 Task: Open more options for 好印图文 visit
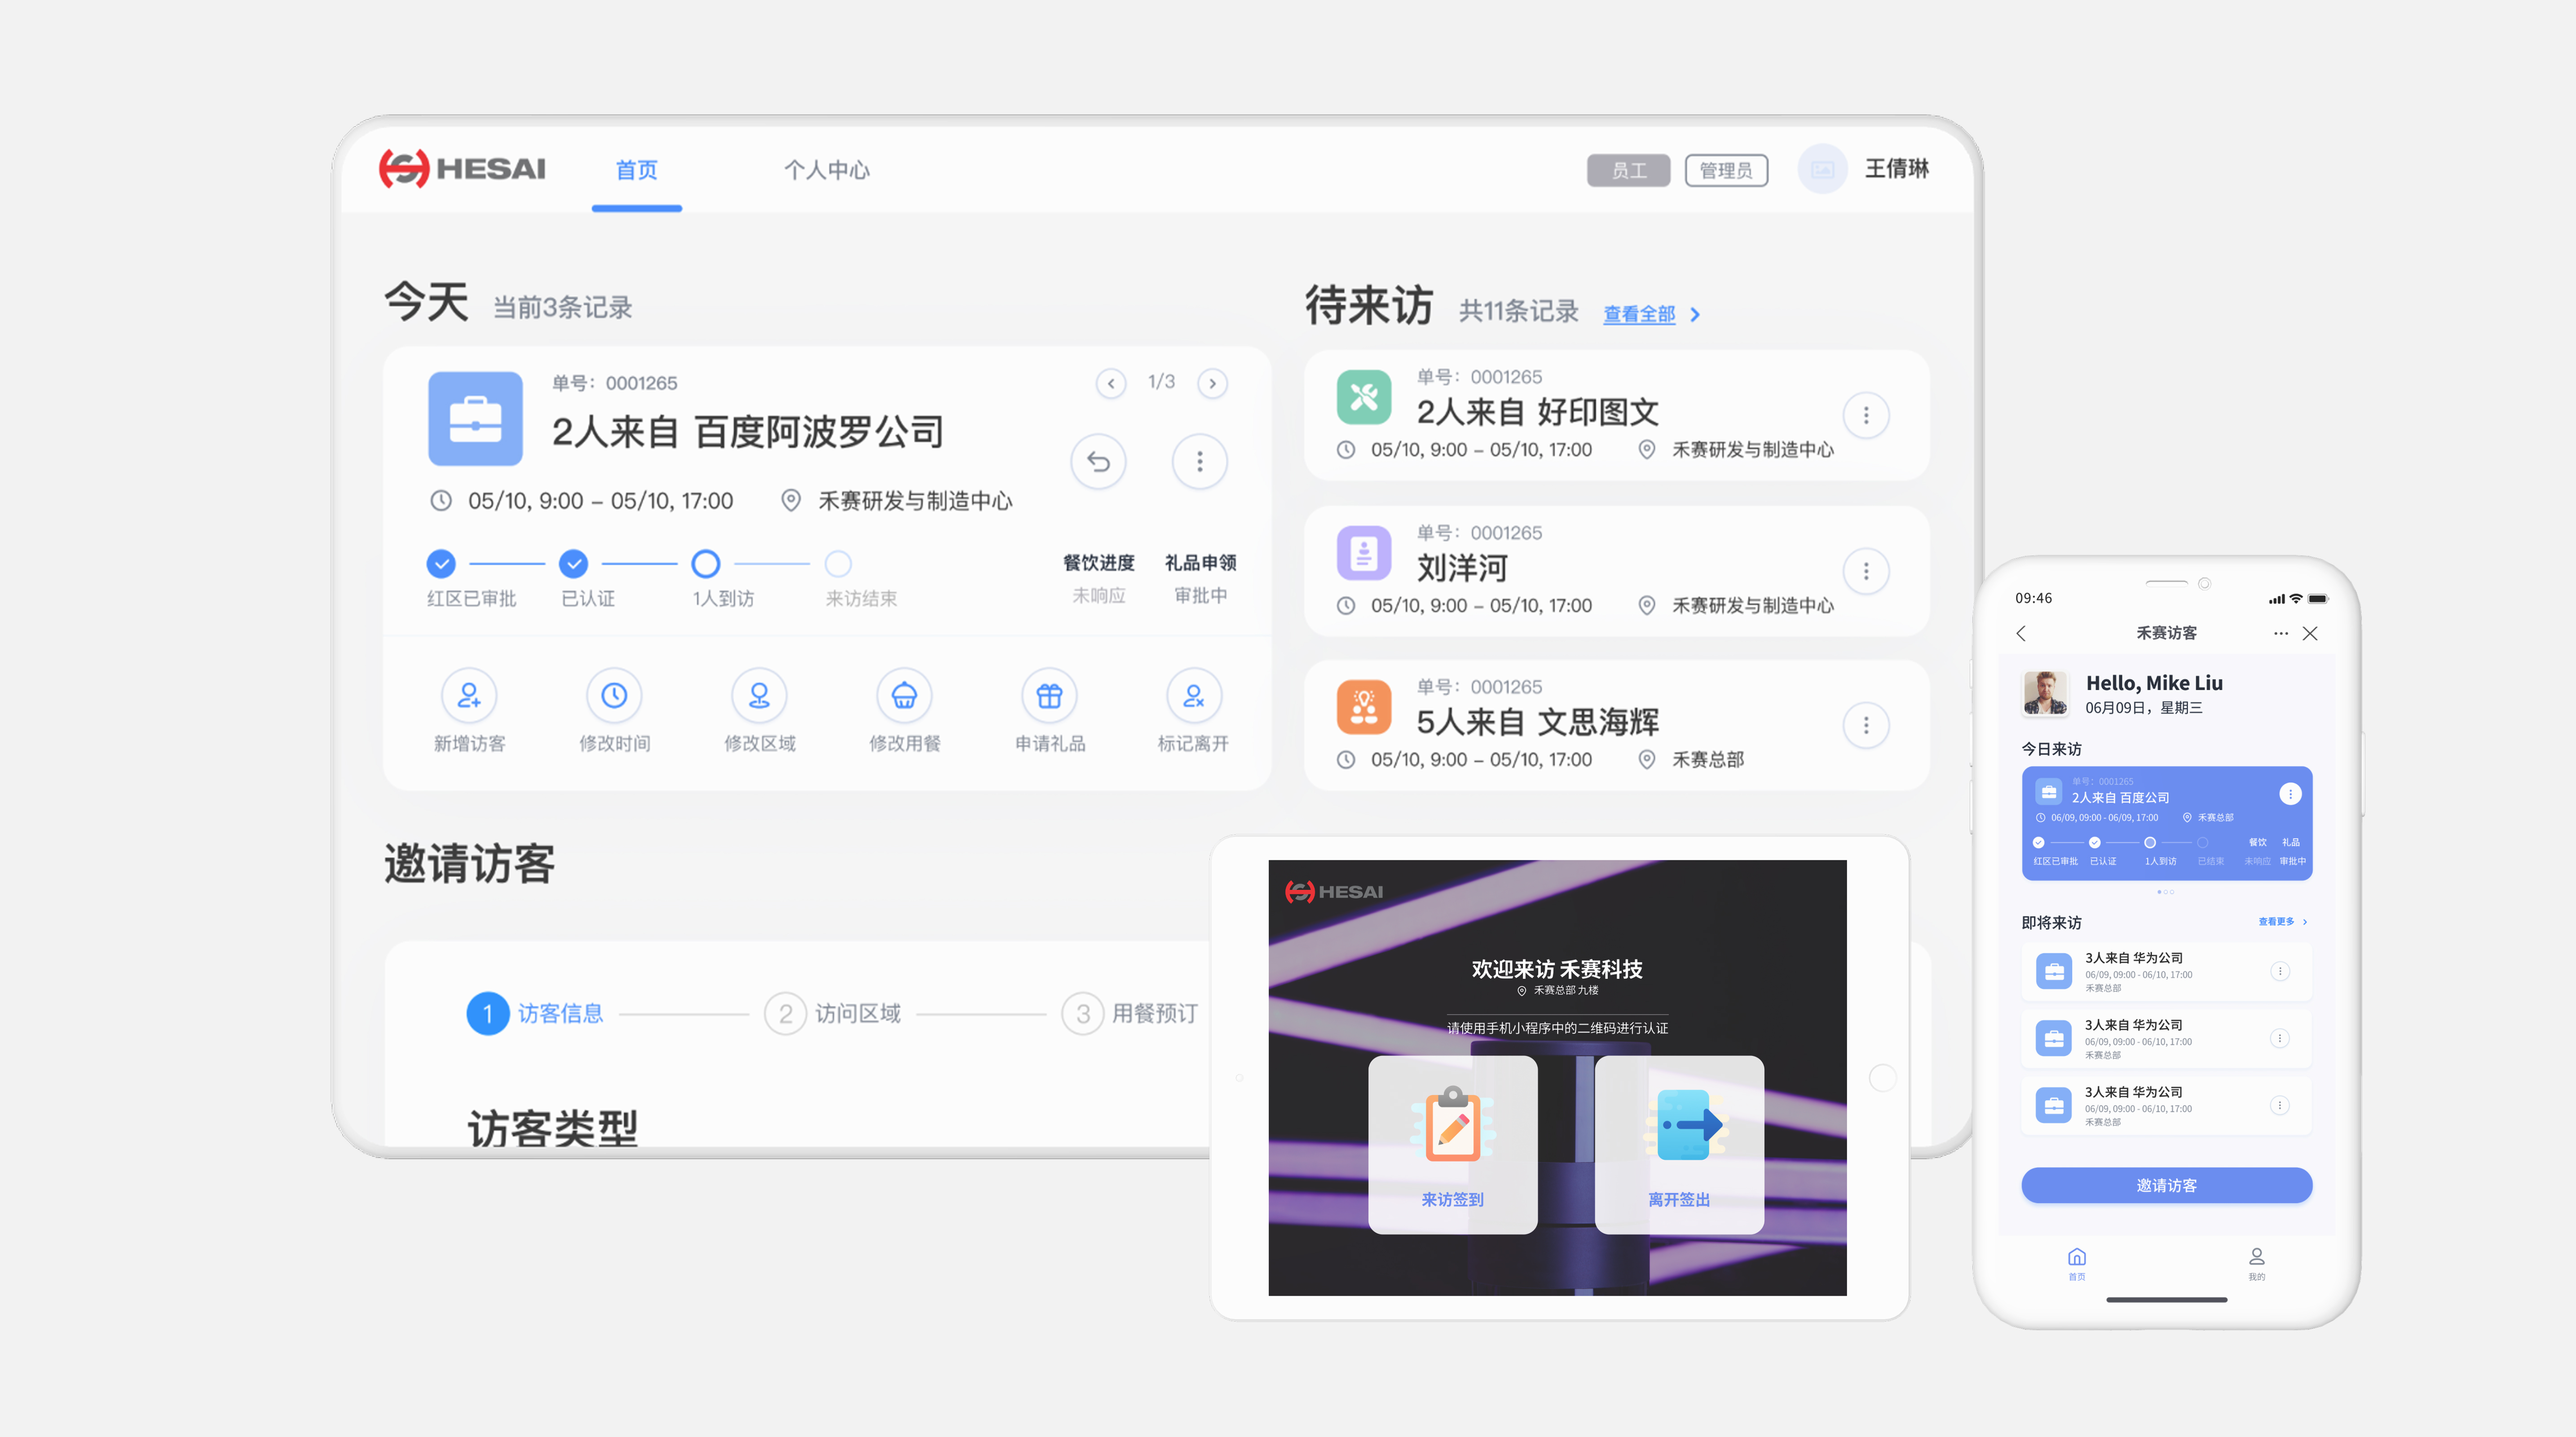[1865, 415]
